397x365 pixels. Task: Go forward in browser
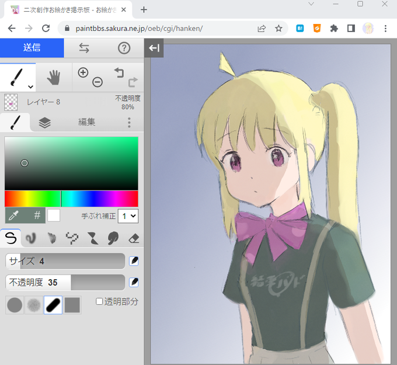pos(29,29)
